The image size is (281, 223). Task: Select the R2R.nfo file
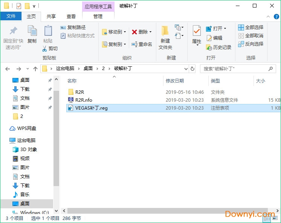tap(84, 100)
